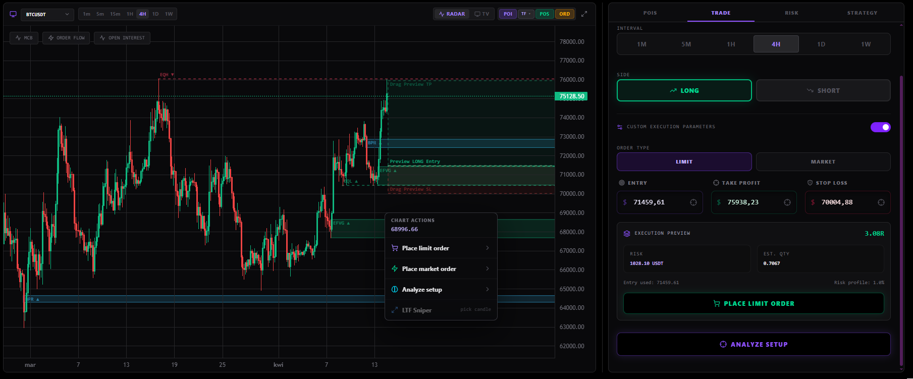Click the fullscreen expand icon above chart
Viewport: 913px width, 379px height.
tap(584, 14)
